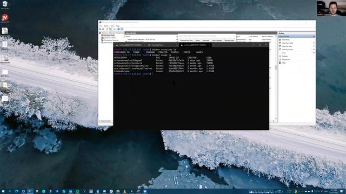Click mcr.microsoft.com/mssql/server in terminal output
The width and height of the screenshot is (346, 194).
point(133,68)
